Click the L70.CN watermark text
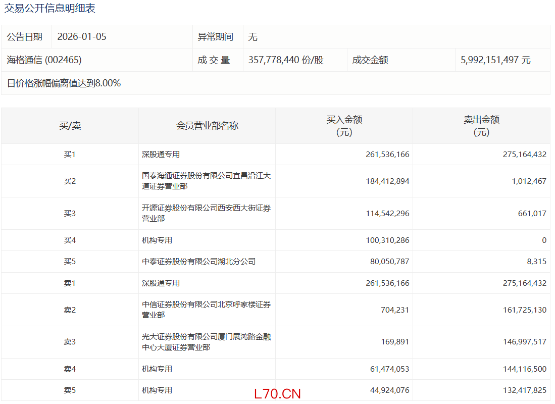 click(277, 394)
